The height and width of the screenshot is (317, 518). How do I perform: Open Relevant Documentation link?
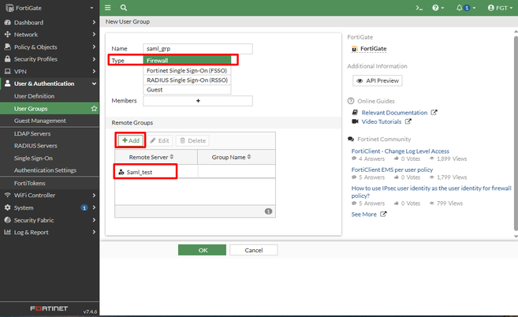click(x=394, y=113)
